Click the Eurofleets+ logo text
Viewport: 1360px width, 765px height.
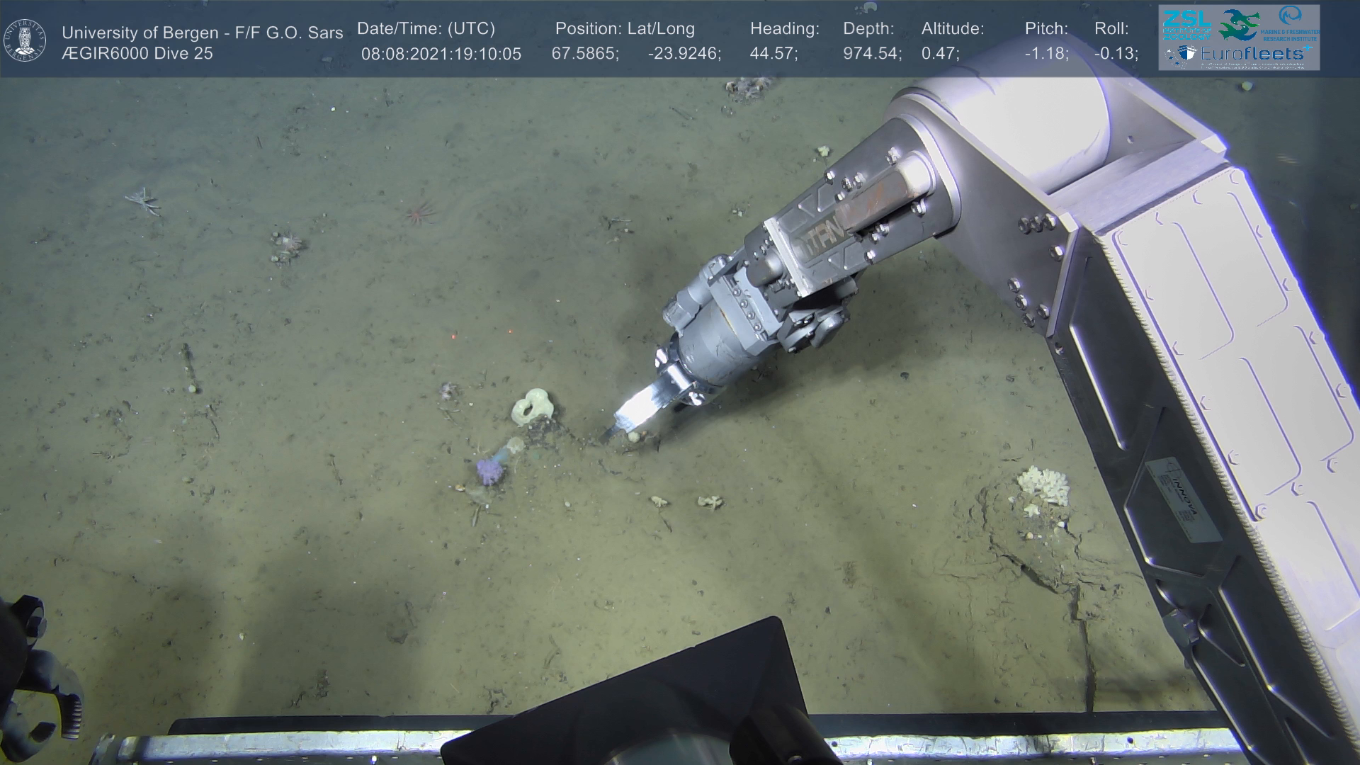click(1252, 53)
